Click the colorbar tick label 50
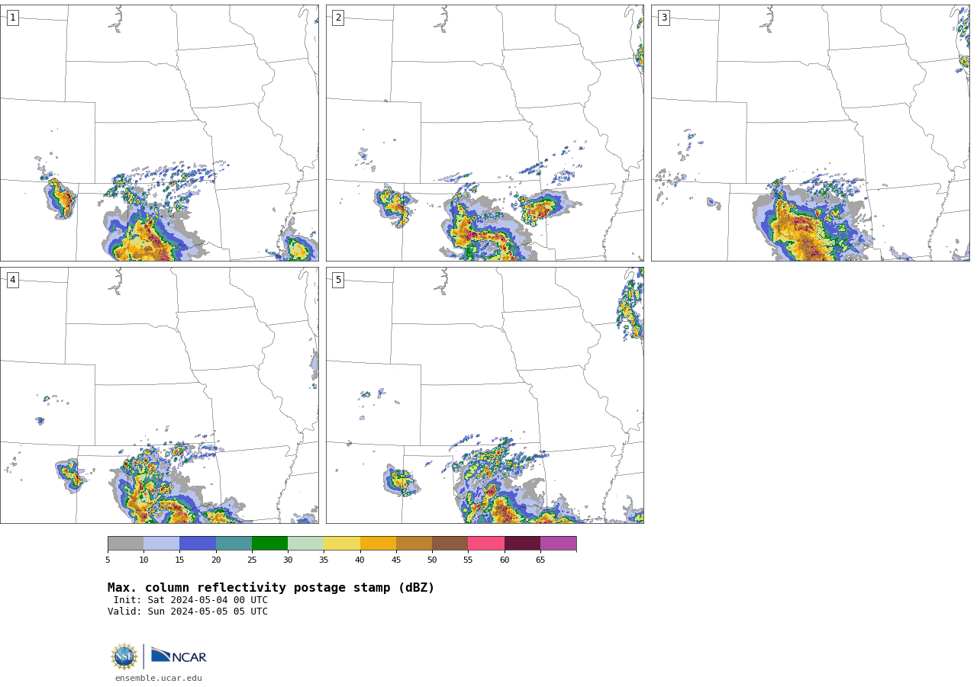 [432, 560]
